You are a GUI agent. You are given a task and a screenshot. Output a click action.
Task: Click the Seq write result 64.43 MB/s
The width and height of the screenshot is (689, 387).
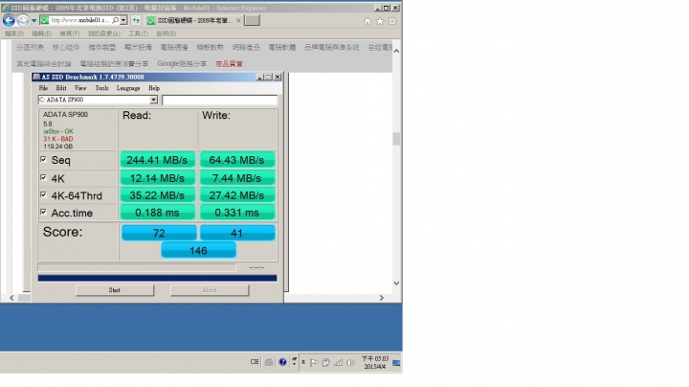pos(237,160)
